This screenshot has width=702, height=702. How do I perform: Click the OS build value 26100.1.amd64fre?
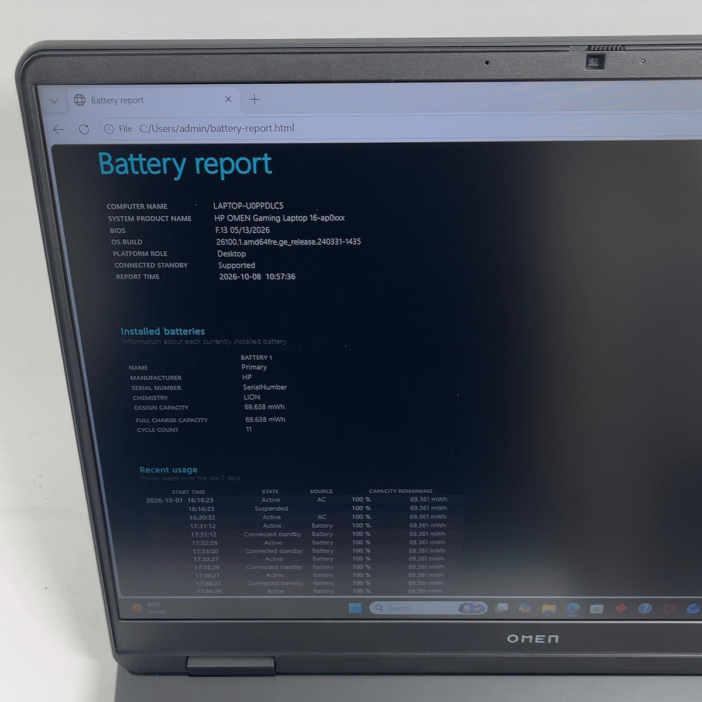coord(288,242)
